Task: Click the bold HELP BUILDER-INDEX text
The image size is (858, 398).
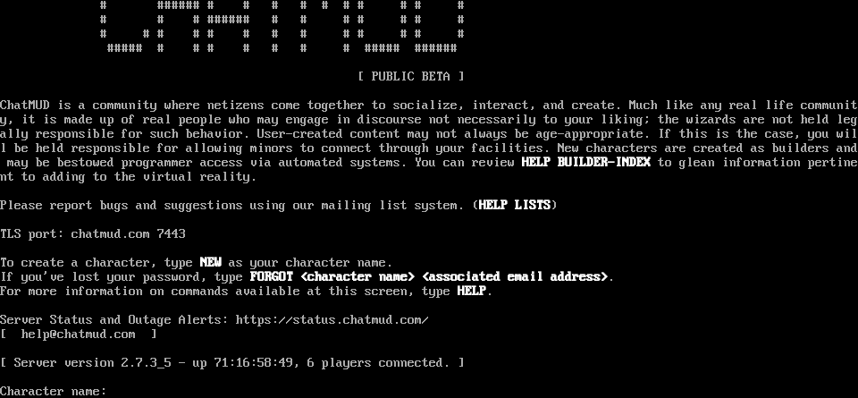Action: tap(585, 162)
